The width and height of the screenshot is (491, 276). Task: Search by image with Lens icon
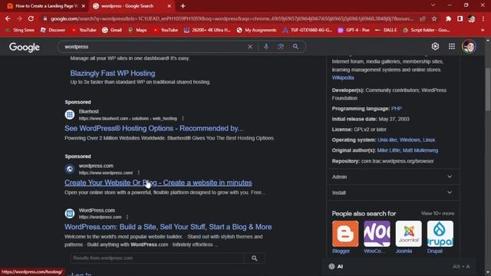[x=281, y=47]
